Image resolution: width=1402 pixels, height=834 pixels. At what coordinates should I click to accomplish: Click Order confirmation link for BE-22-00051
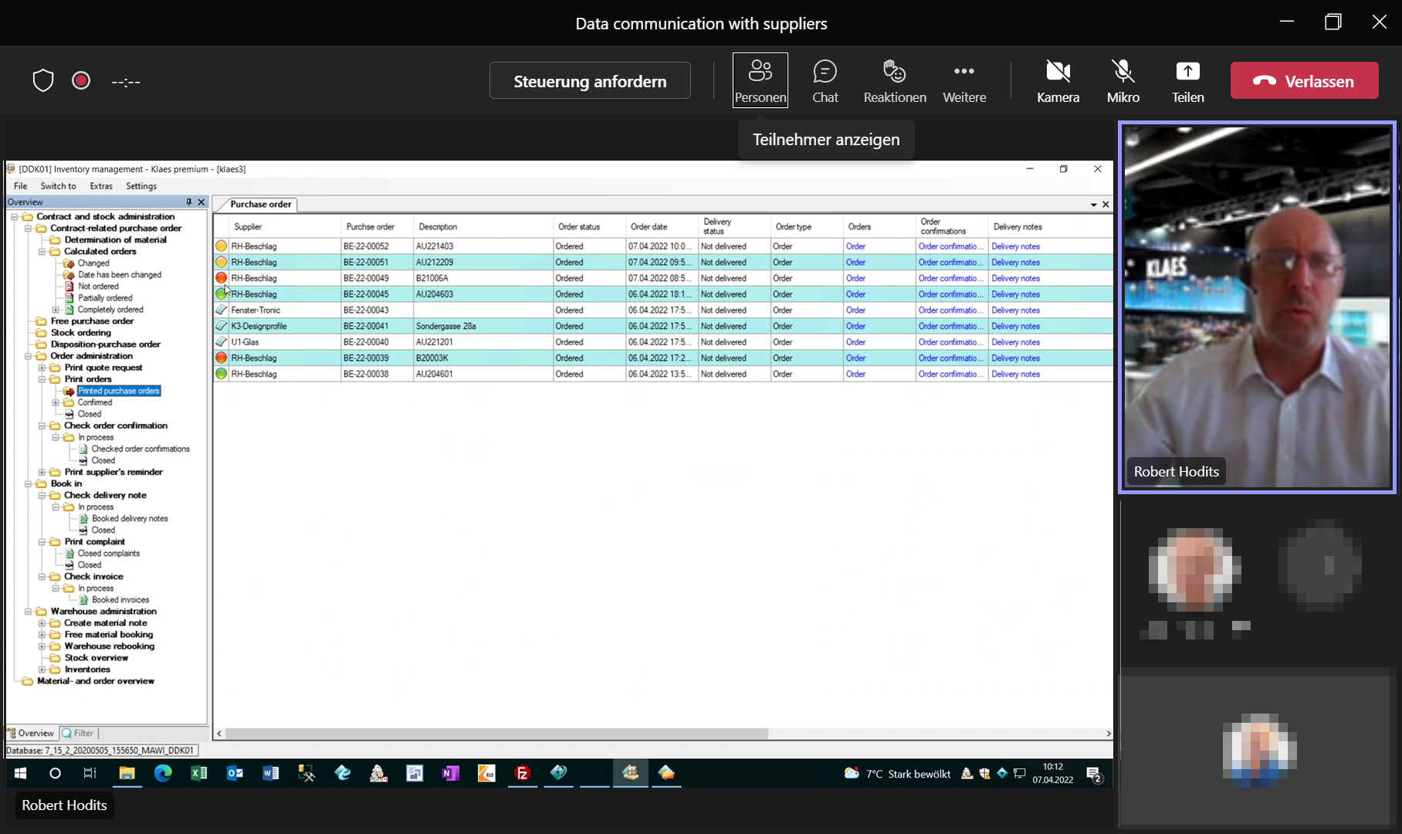(950, 263)
